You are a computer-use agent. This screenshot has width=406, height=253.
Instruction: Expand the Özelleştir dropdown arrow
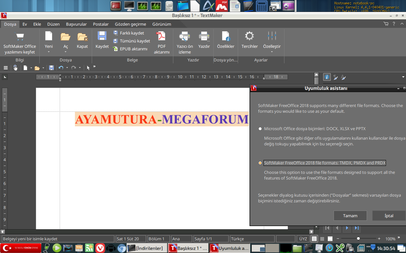click(x=272, y=52)
